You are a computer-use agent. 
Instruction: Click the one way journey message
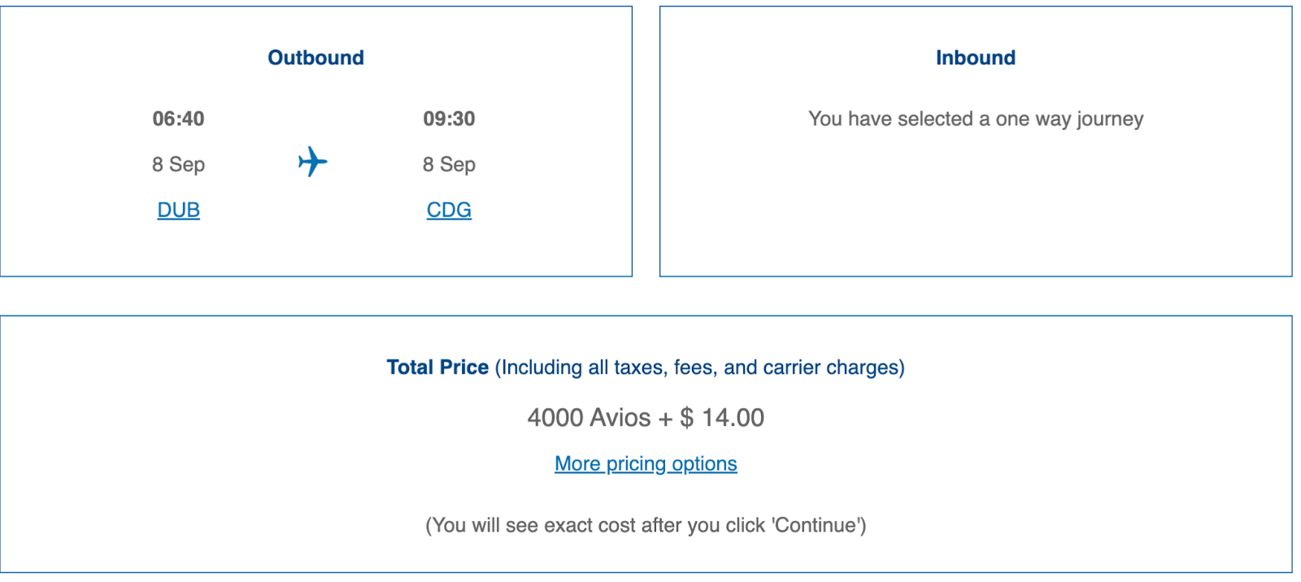[976, 119]
